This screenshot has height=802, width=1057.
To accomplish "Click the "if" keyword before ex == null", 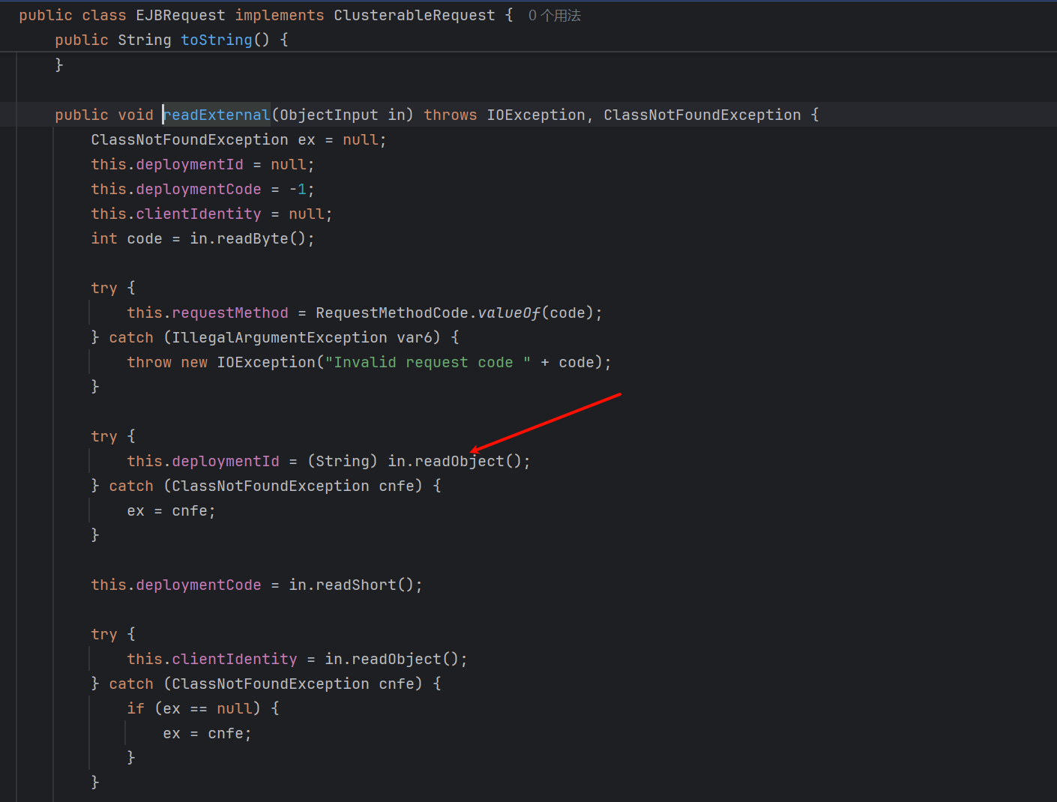I will point(136,708).
